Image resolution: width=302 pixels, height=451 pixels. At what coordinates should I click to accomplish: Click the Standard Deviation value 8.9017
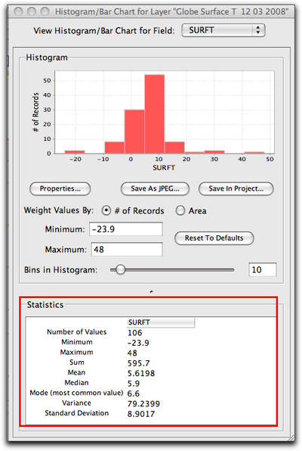141,414
